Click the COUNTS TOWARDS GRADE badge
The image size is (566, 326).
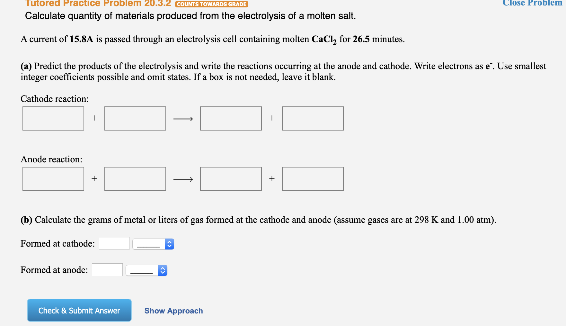[211, 4]
